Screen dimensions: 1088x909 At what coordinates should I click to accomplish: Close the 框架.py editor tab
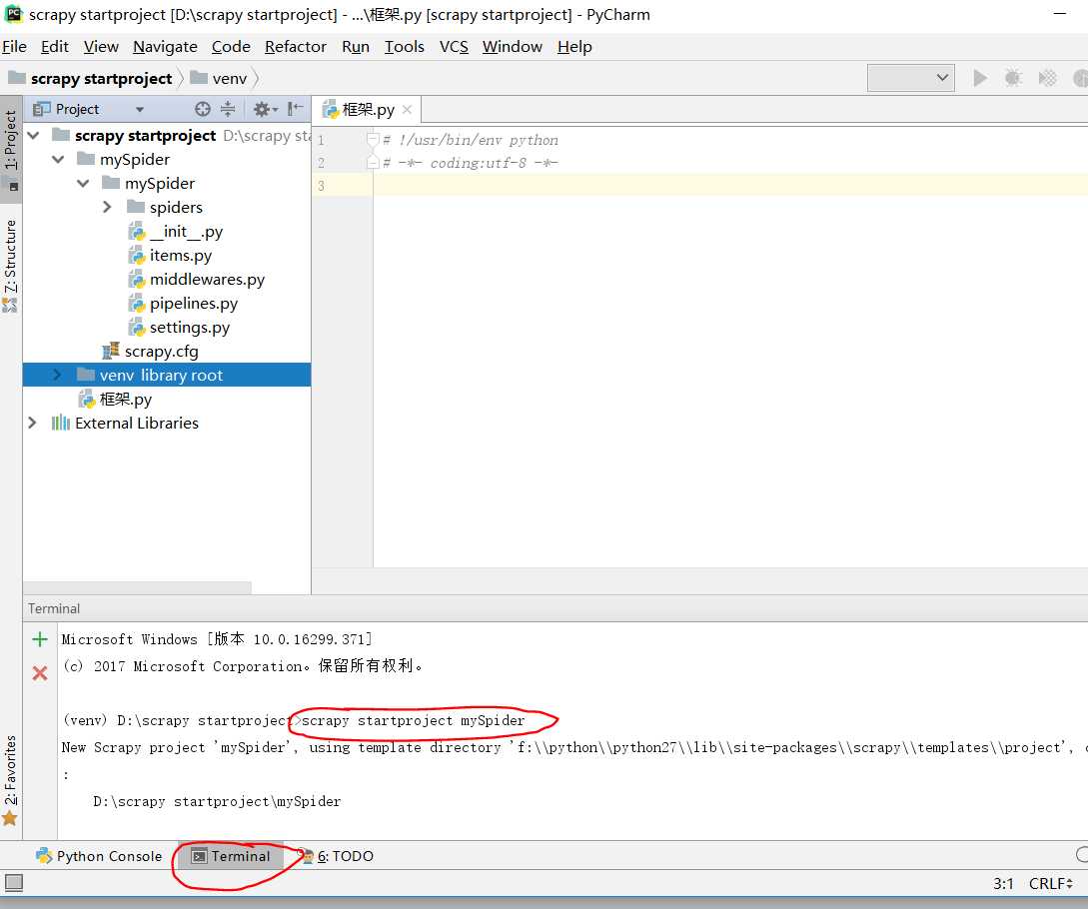408,110
